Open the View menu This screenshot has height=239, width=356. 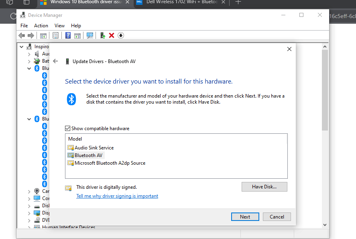[59, 26]
